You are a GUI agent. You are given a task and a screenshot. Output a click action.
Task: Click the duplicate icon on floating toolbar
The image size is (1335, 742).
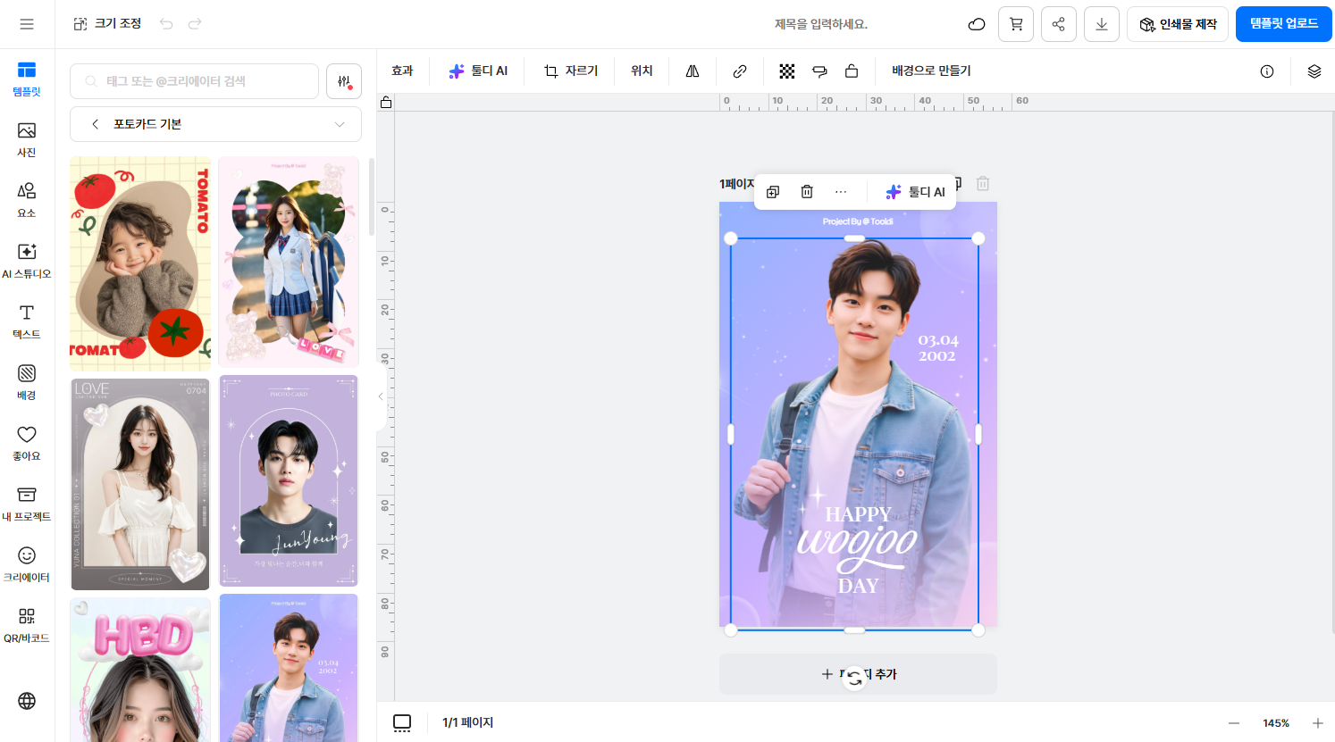point(773,192)
